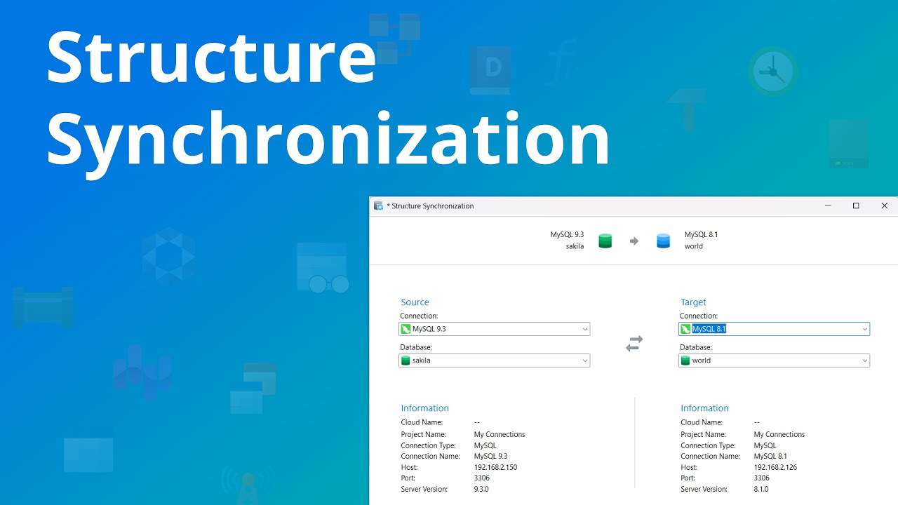Click the Source Port value 3306

tap(482, 478)
